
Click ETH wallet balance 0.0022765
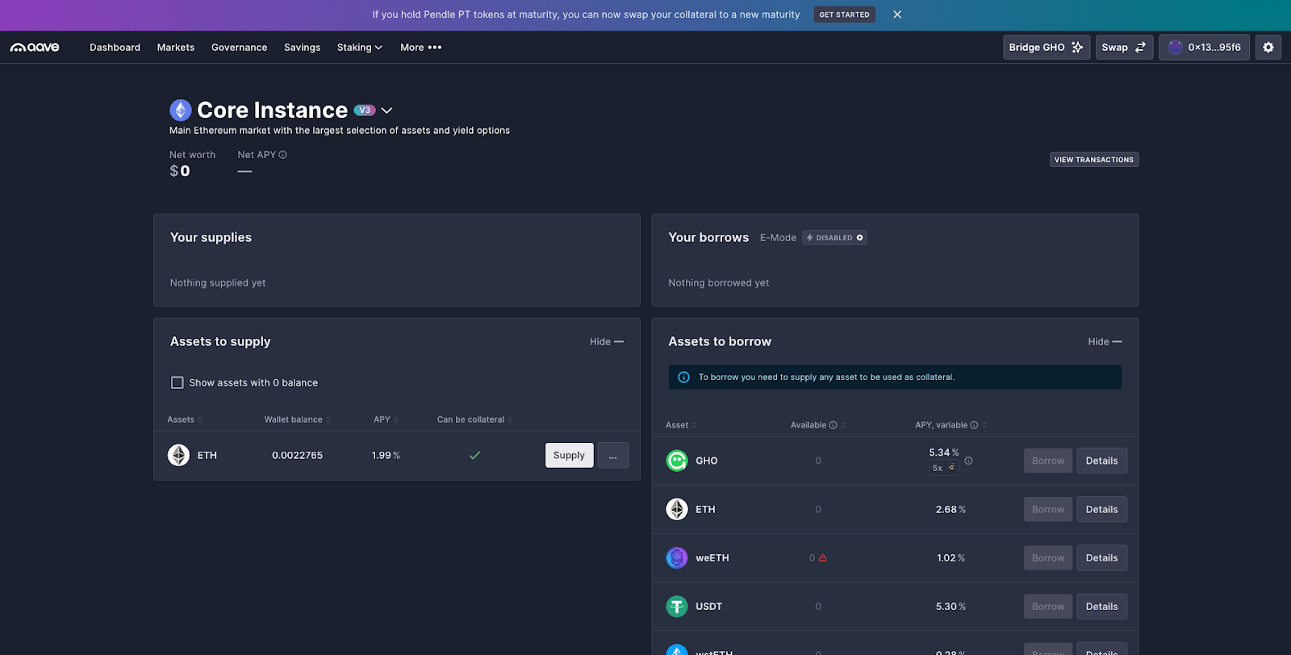297,456
